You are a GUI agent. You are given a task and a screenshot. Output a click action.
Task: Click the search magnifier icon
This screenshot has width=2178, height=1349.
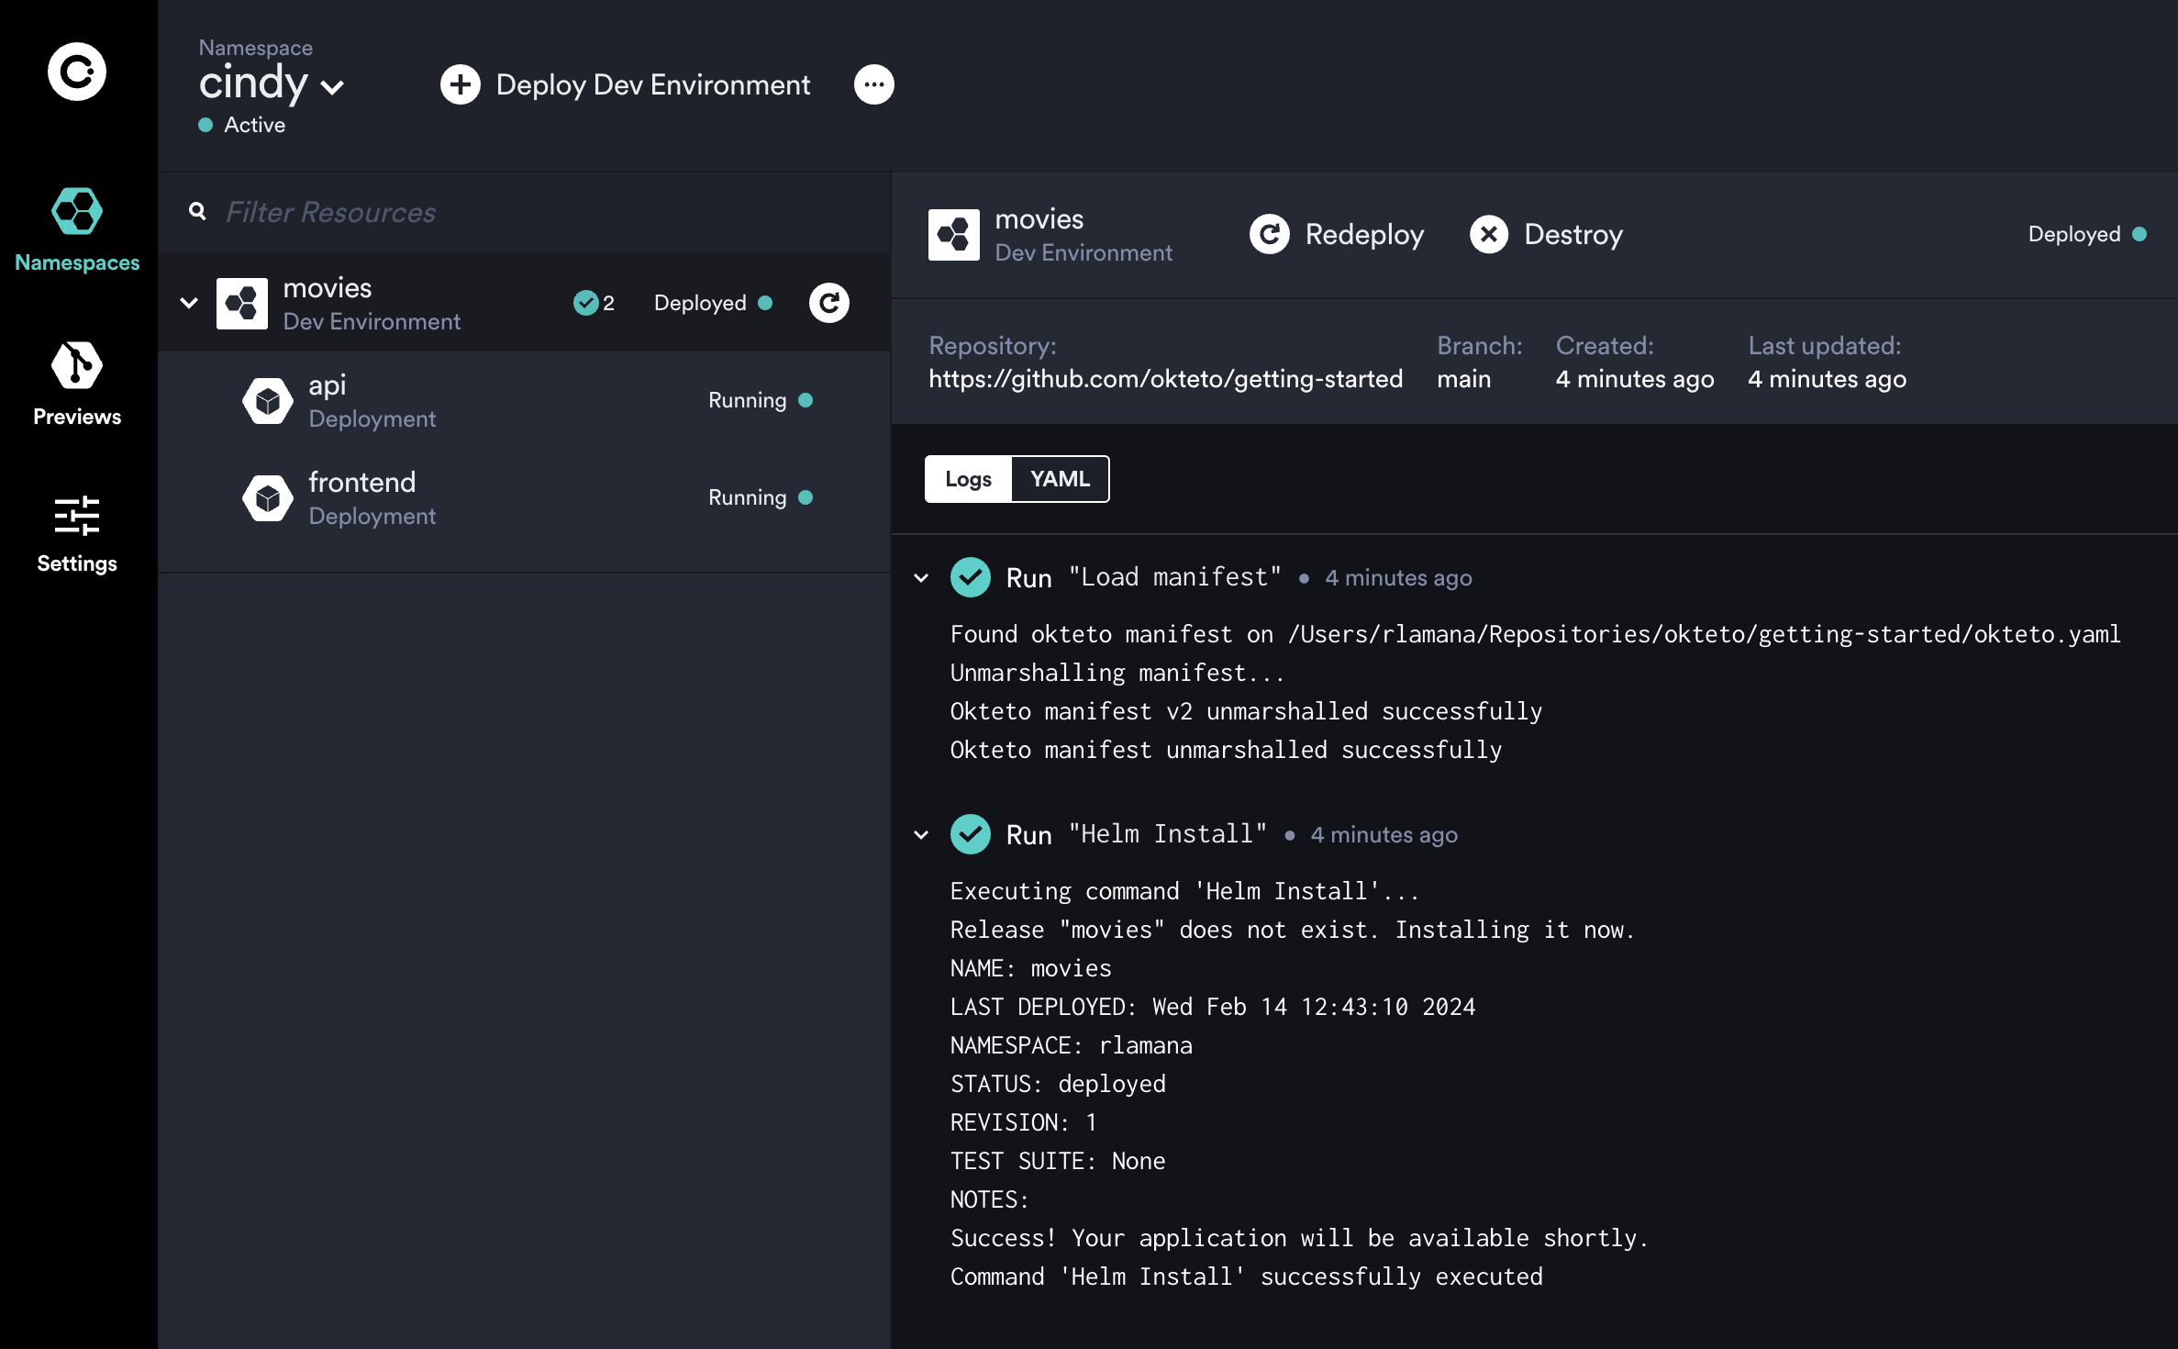197,212
